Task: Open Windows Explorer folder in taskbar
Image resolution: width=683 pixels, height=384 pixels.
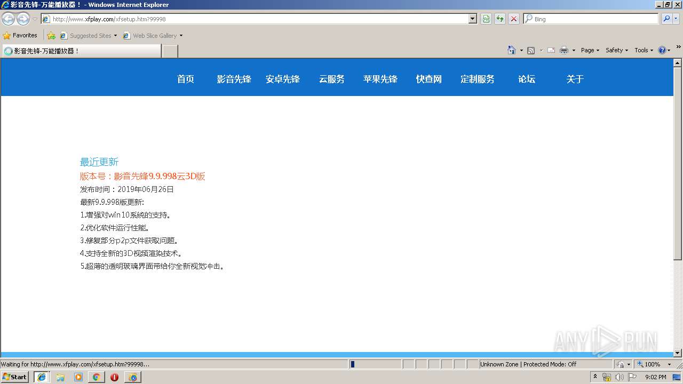Action: [x=60, y=377]
